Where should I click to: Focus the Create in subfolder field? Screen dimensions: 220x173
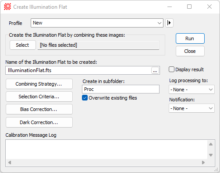pyautogui.click(x=121, y=89)
